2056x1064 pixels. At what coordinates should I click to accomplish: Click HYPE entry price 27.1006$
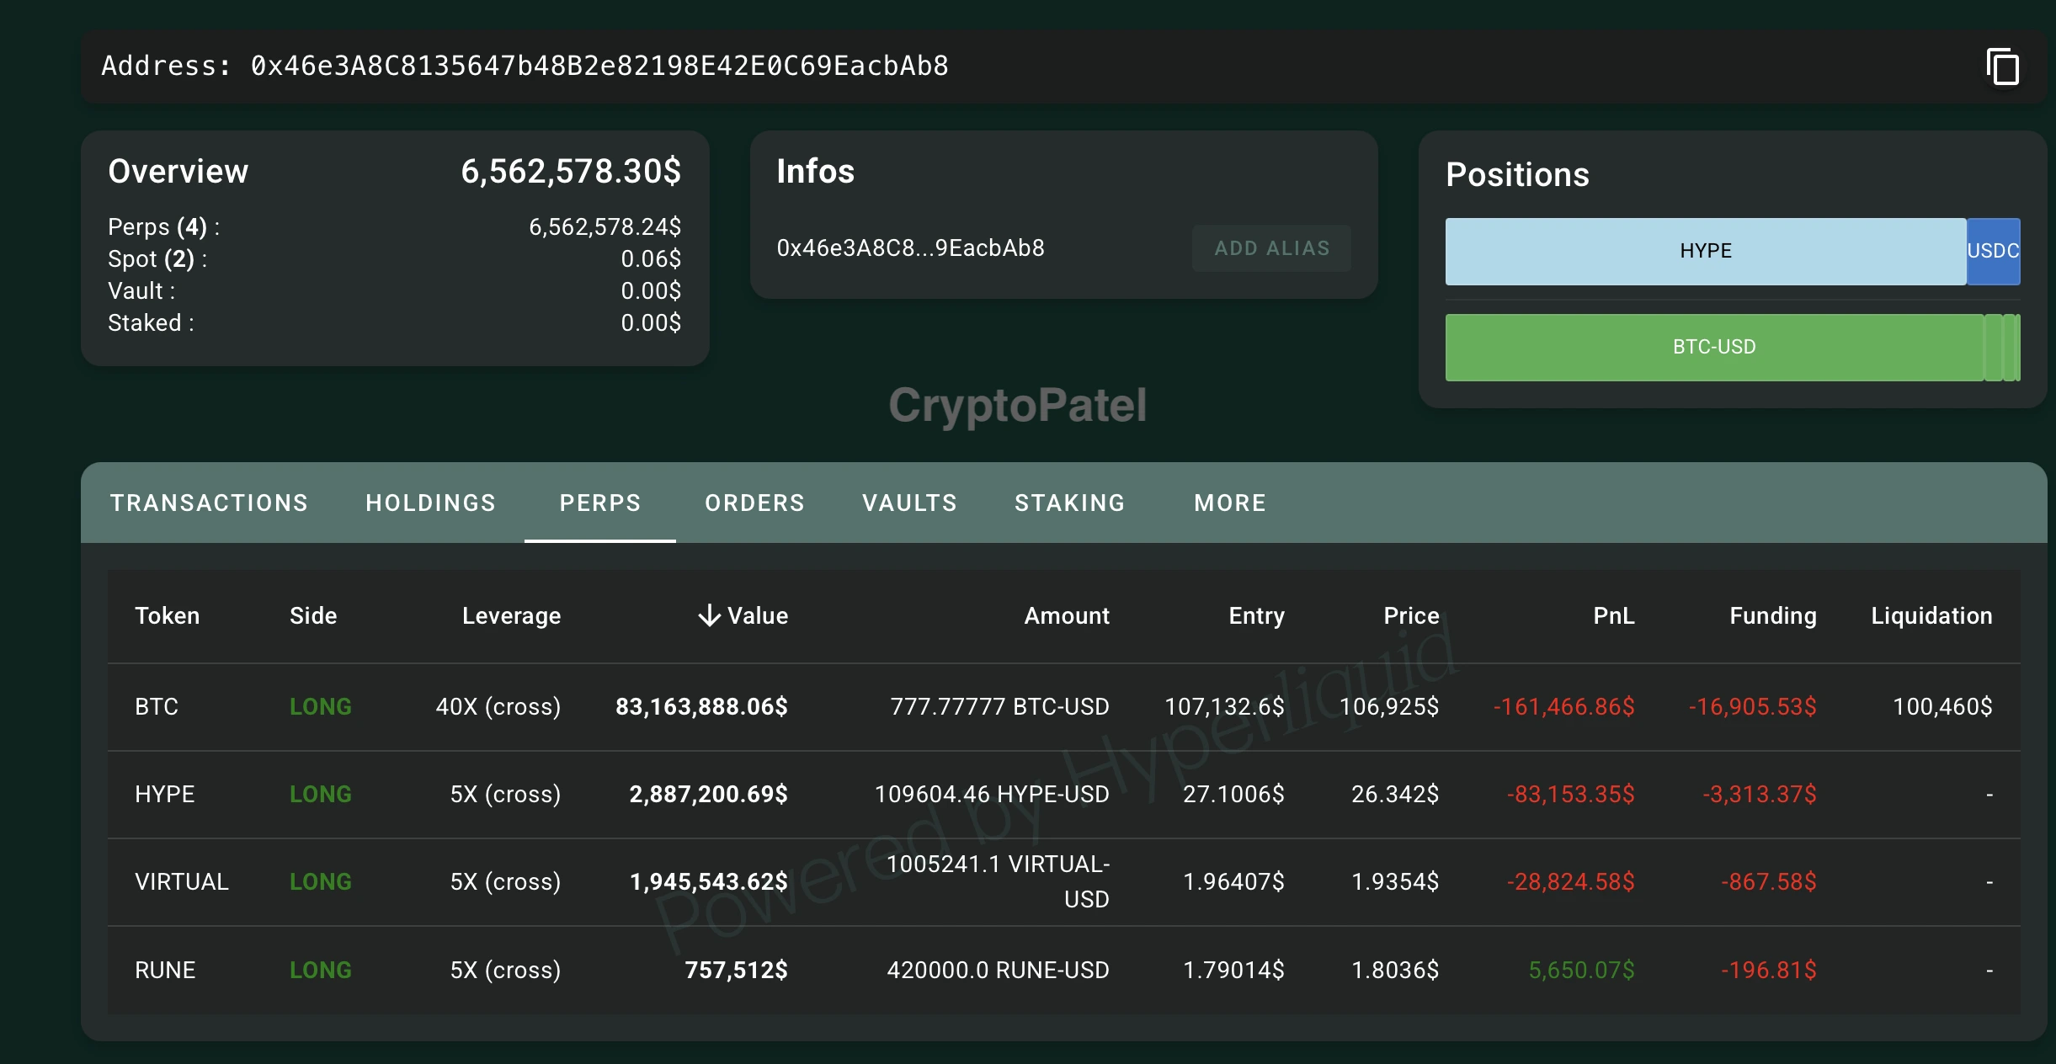[x=1233, y=794]
